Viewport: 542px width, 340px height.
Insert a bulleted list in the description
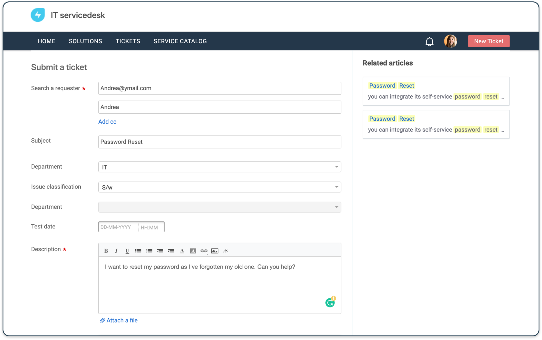click(138, 251)
